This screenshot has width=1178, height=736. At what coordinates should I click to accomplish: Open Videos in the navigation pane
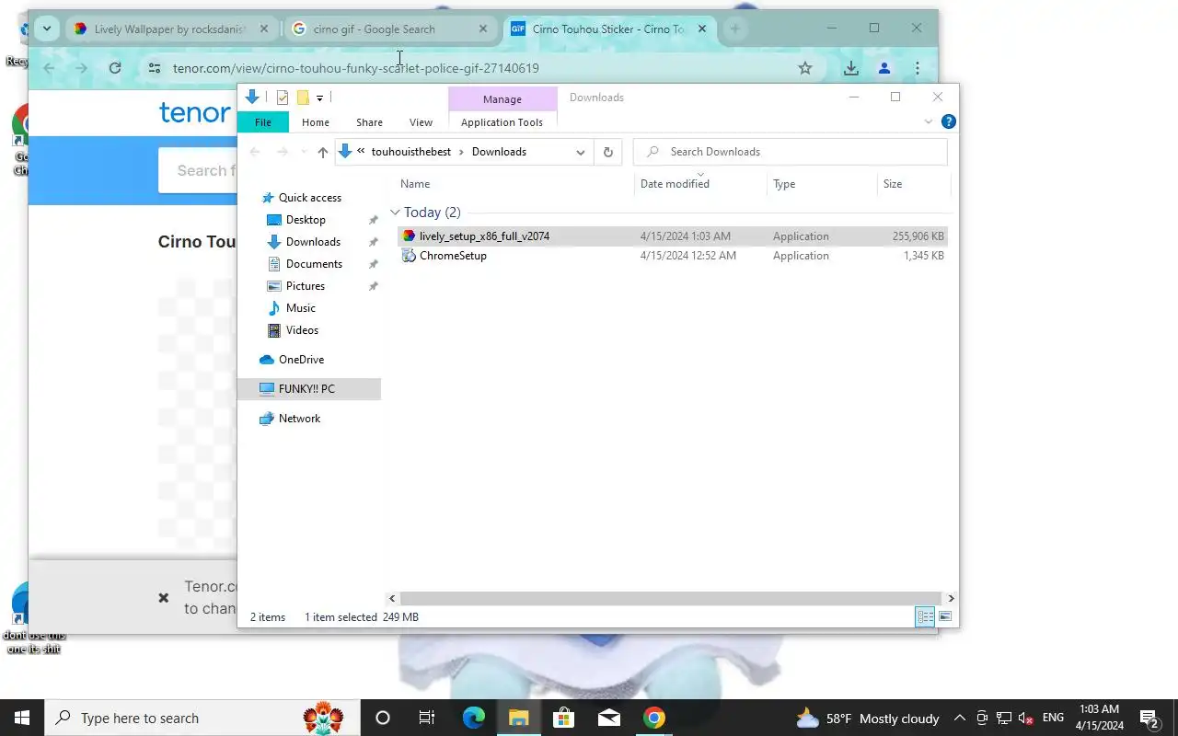(x=302, y=330)
